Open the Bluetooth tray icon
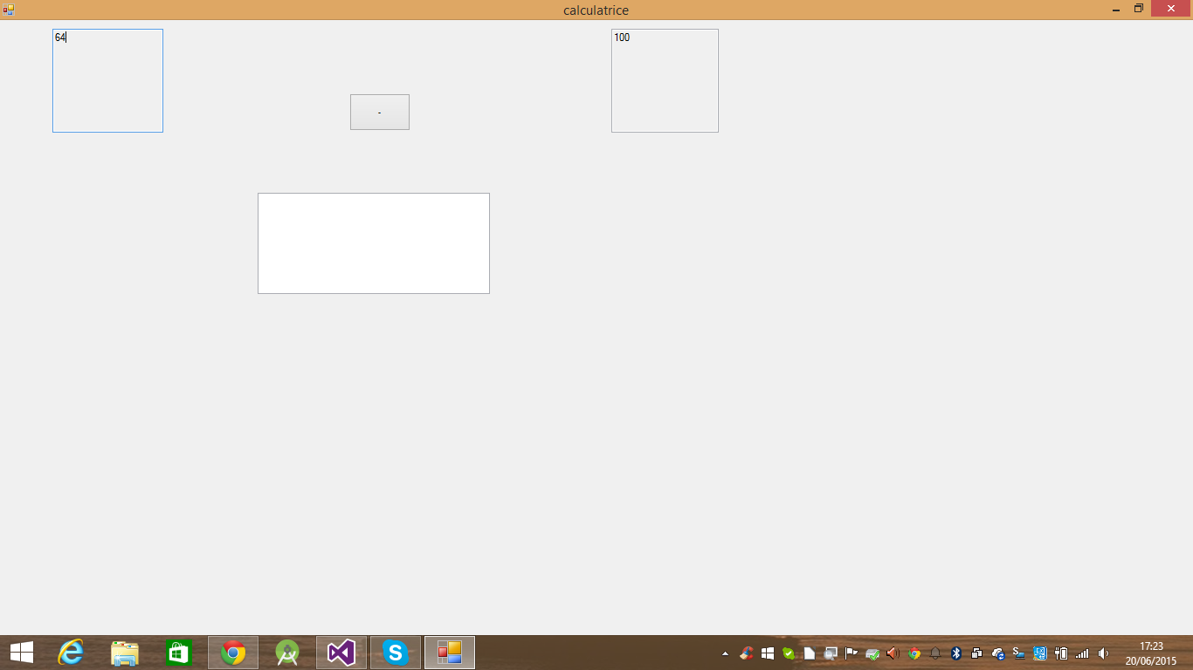 (x=956, y=653)
